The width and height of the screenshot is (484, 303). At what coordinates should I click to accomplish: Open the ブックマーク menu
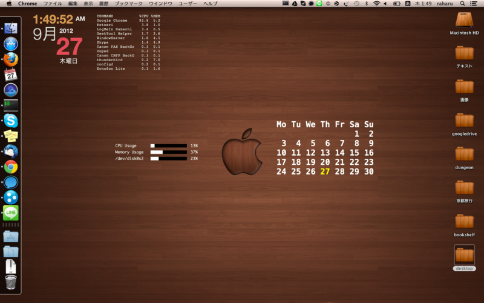(x=128, y=4)
